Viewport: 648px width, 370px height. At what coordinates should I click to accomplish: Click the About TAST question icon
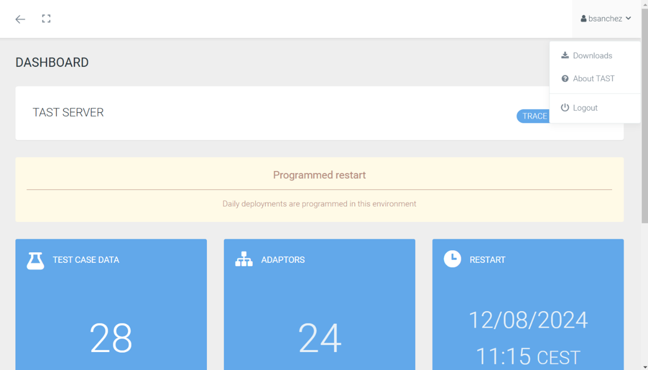point(565,79)
